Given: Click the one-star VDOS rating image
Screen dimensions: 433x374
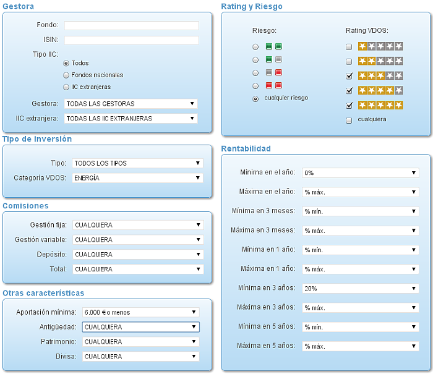Looking at the screenshot, I should point(380,46).
